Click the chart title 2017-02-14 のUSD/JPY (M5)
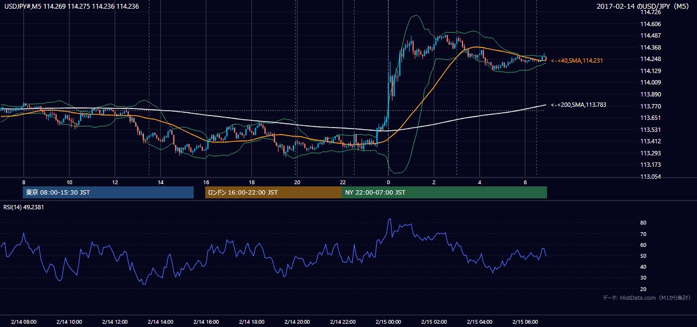 (644, 7)
